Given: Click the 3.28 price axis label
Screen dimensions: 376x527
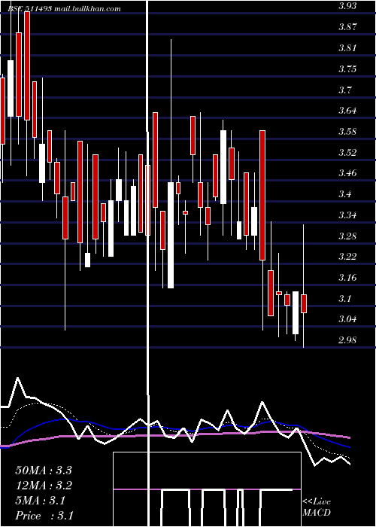Looking at the screenshot, I should (x=347, y=236).
